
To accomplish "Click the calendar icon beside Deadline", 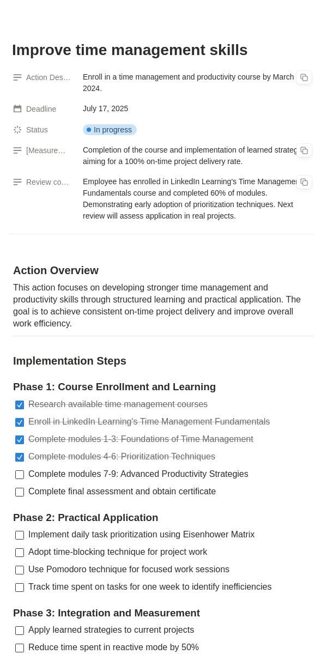I will (x=17, y=109).
